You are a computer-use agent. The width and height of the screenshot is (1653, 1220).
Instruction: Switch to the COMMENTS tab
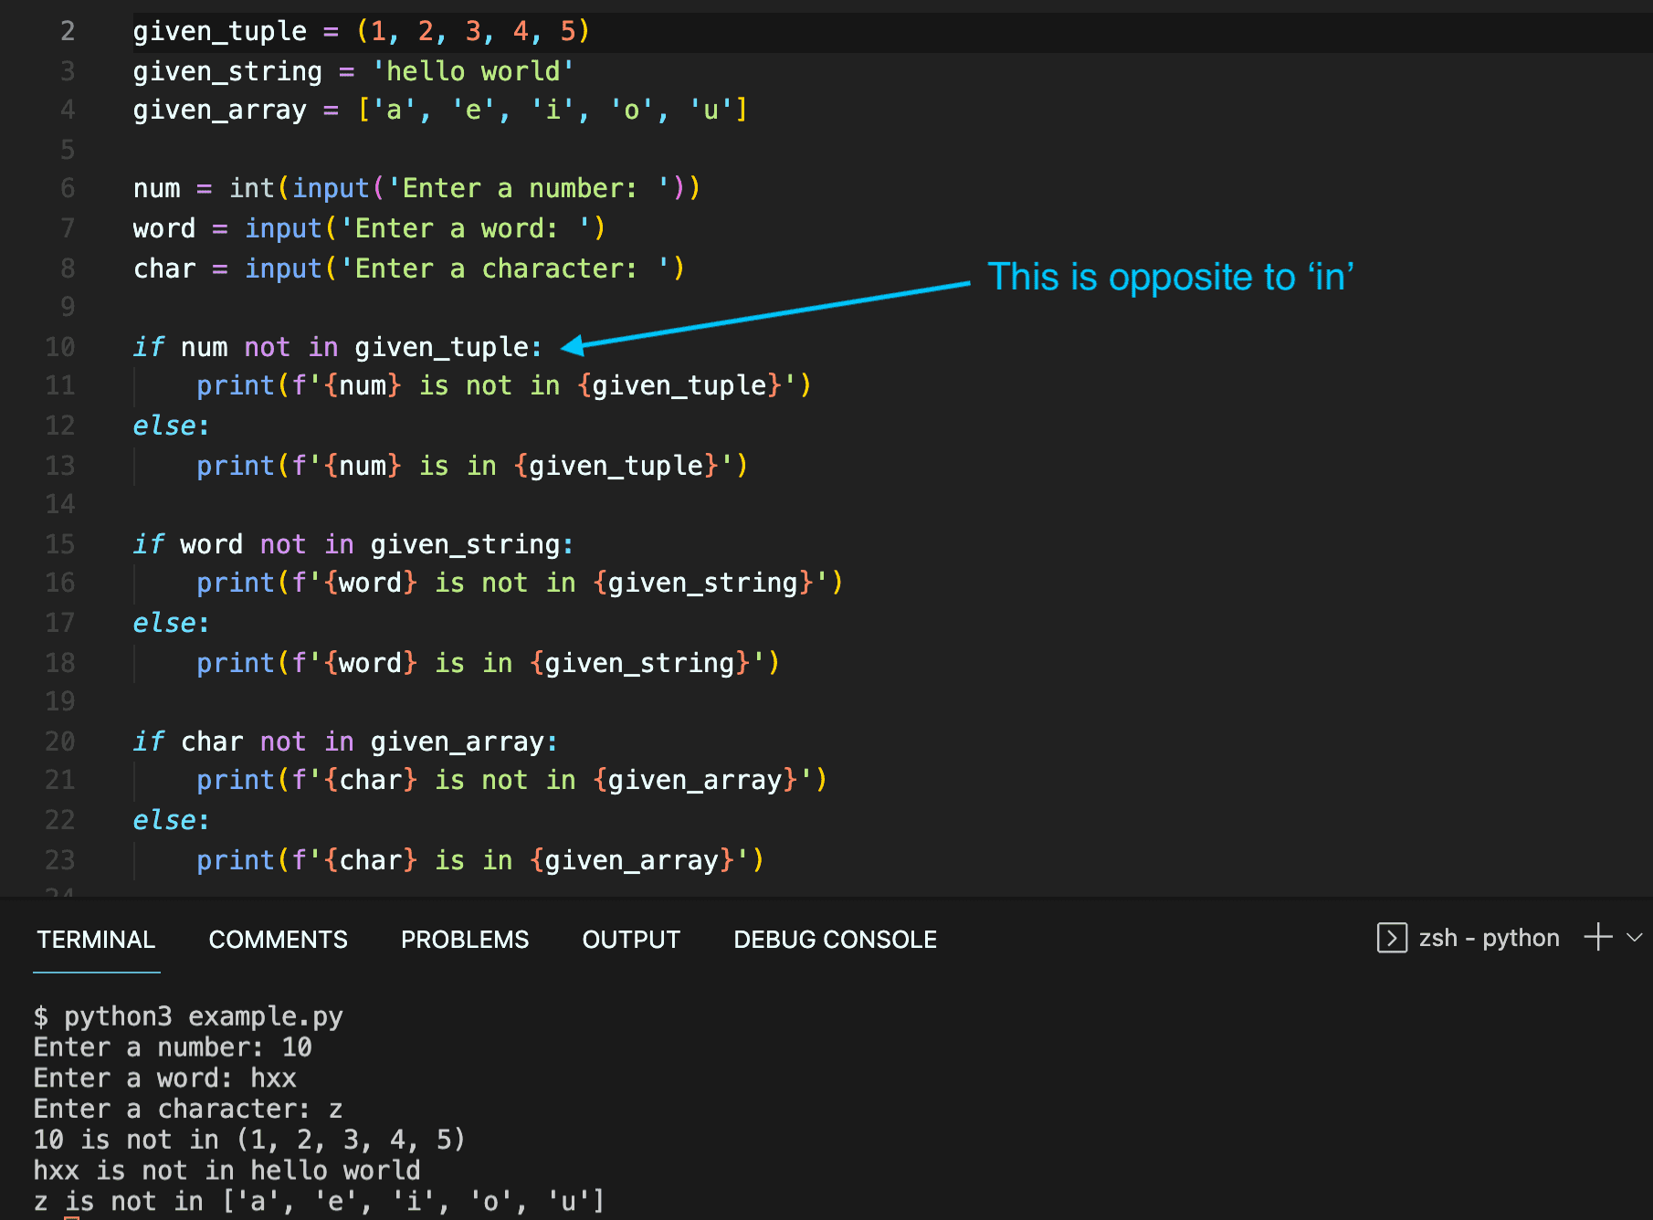pyautogui.click(x=278, y=939)
